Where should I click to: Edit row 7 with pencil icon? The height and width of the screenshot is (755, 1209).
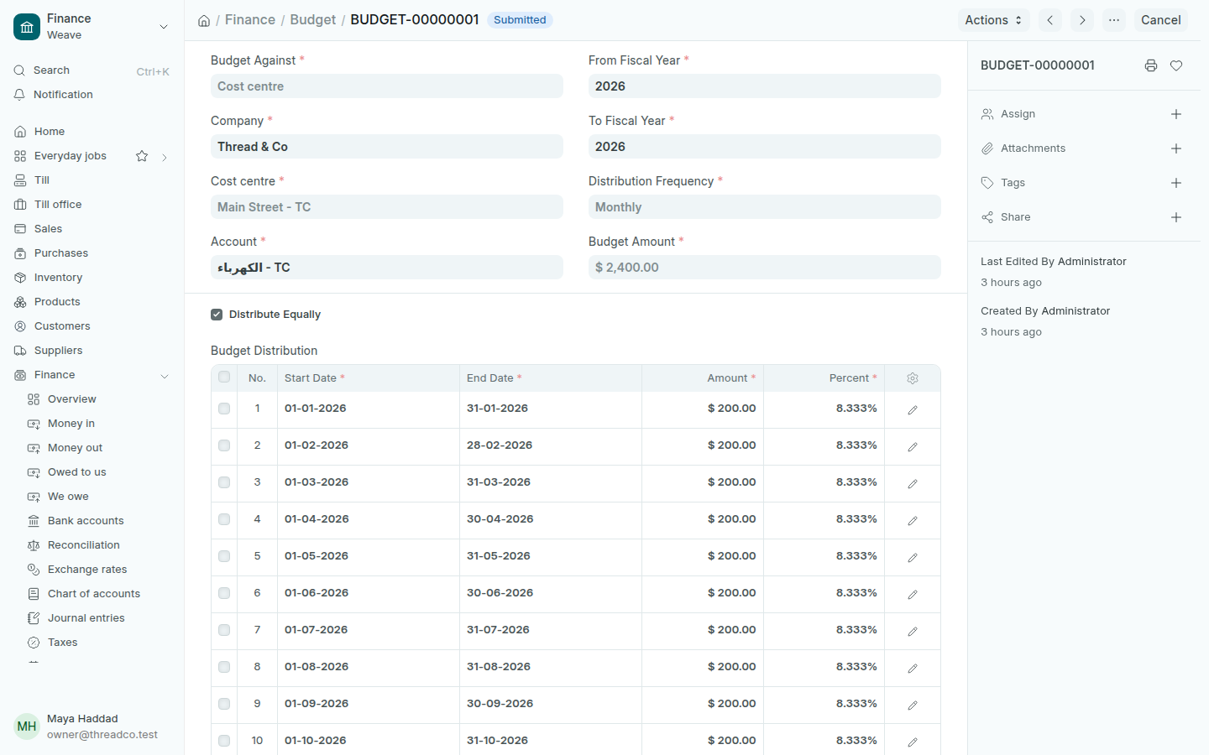(x=913, y=632)
